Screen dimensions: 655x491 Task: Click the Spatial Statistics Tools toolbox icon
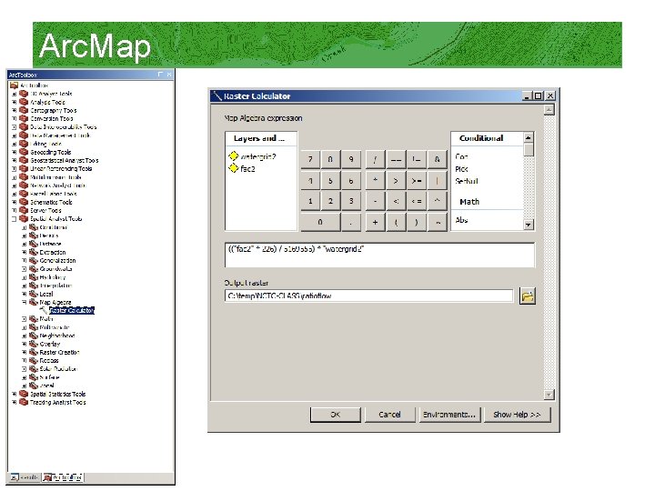[x=24, y=394]
